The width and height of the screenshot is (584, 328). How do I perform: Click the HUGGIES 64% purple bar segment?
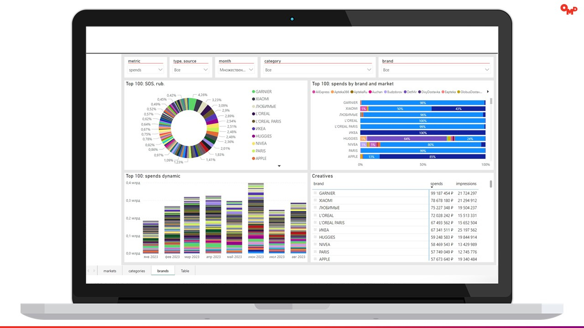click(x=407, y=138)
